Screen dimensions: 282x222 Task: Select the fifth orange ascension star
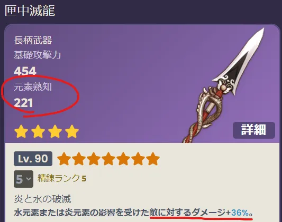(x=123, y=159)
